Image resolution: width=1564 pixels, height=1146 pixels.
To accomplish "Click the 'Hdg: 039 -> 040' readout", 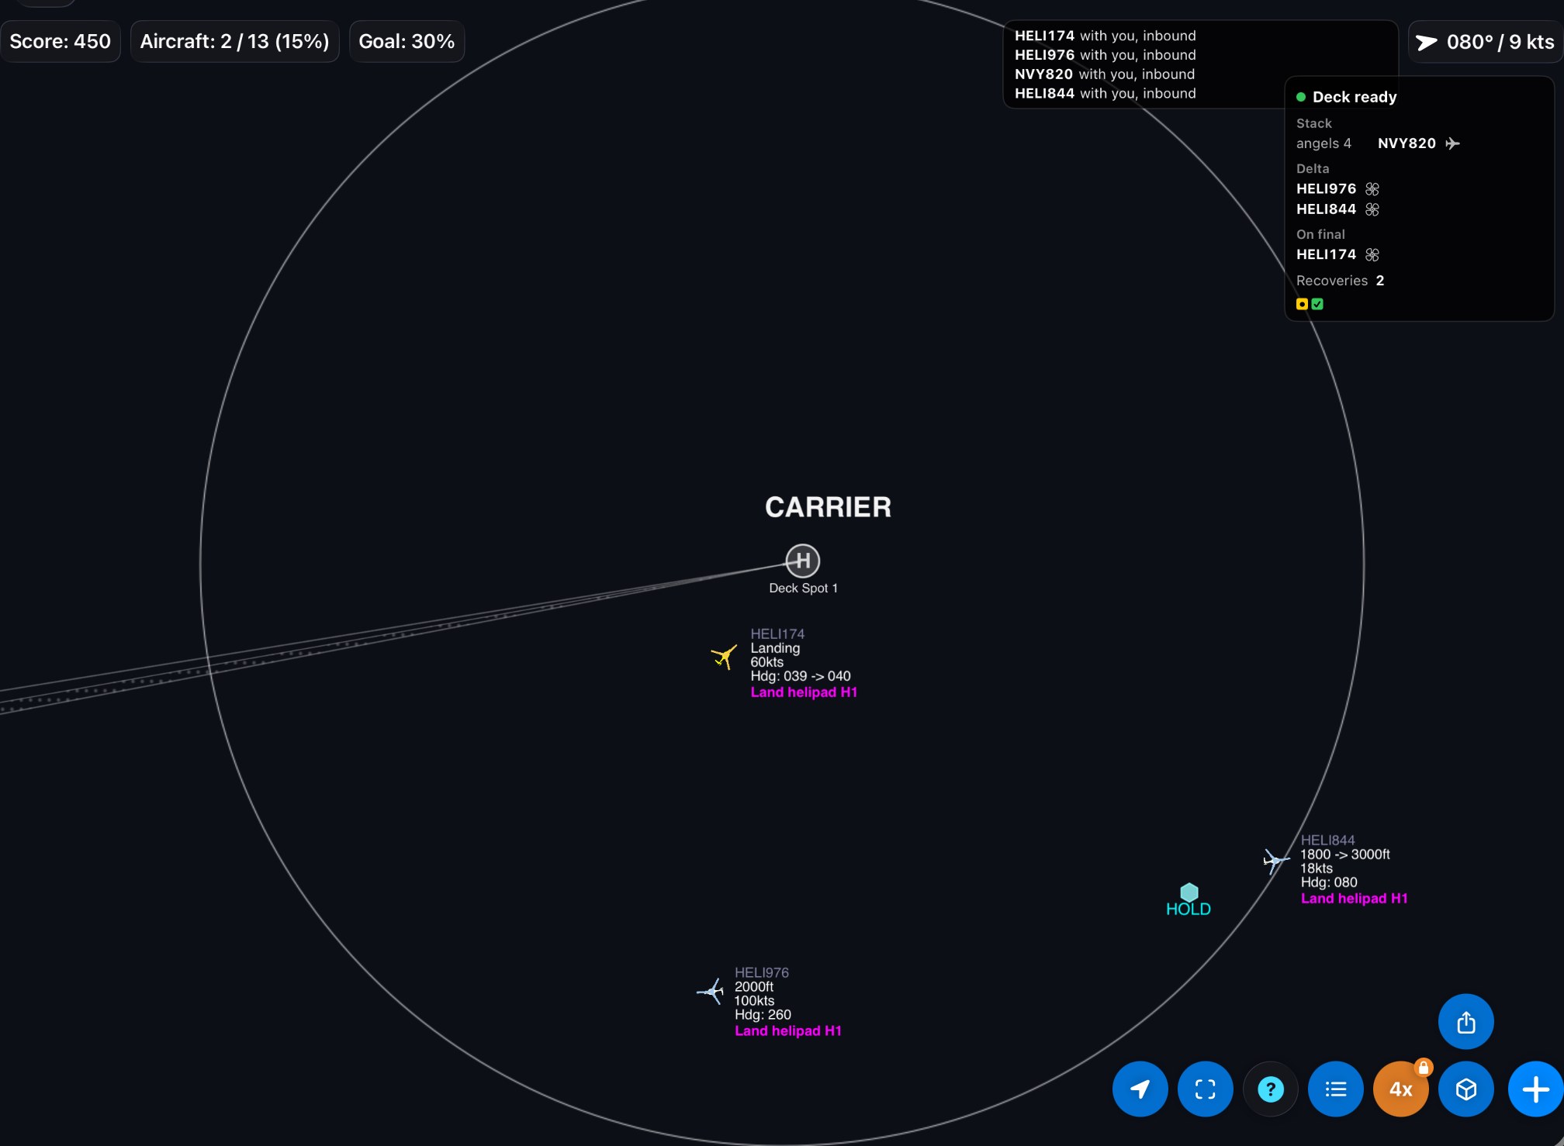I will point(801,676).
